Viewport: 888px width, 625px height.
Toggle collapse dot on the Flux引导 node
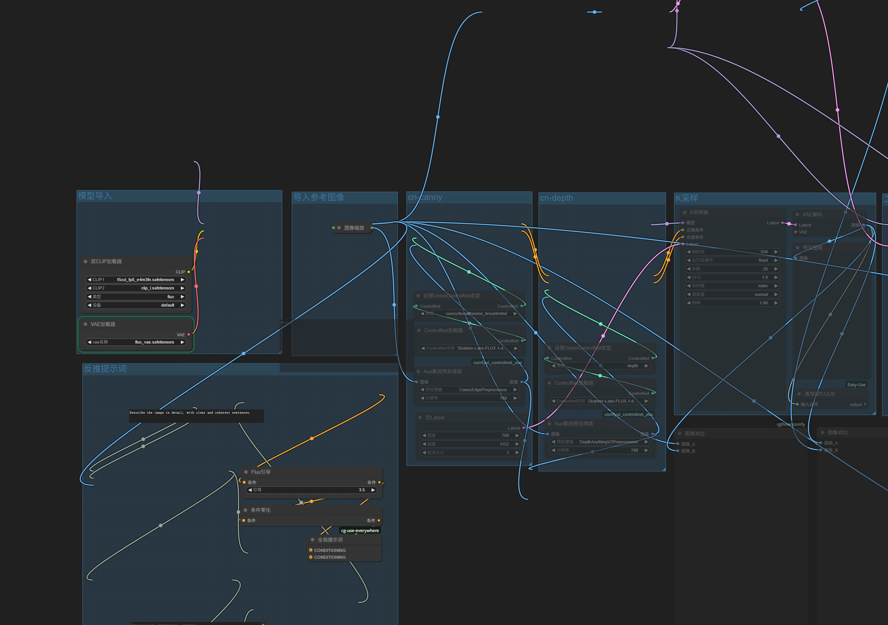(246, 472)
